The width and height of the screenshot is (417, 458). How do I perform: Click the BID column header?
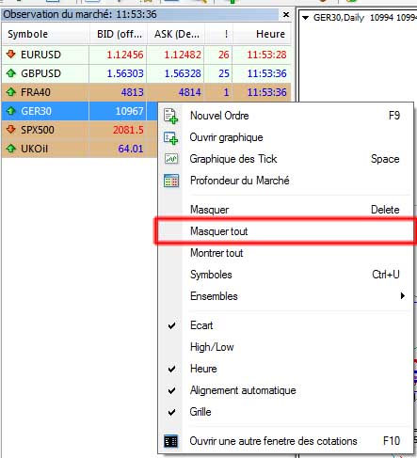[119, 34]
